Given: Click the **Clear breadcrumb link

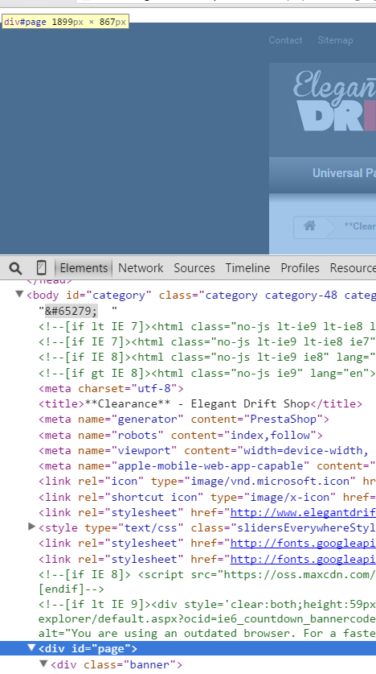Looking at the screenshot, I should pyautogui.click(x=360, y=226).
